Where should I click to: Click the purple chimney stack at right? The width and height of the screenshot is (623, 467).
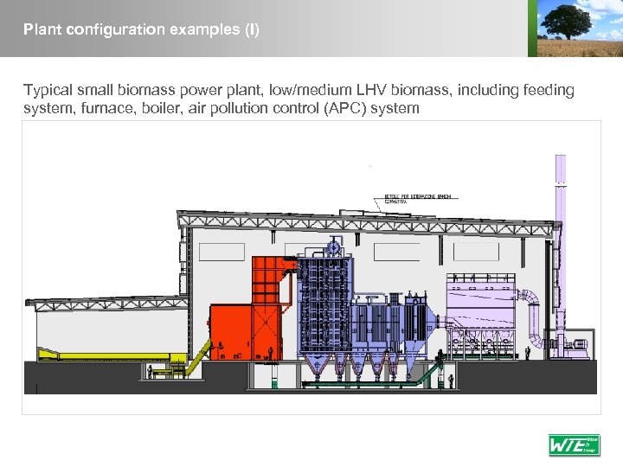(x=560, y=256)
